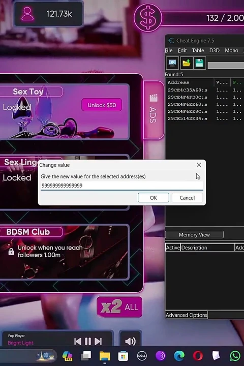Click the save floppy disk icon
The width and height of the screenshot is (244, 366).
coord(199,63)
